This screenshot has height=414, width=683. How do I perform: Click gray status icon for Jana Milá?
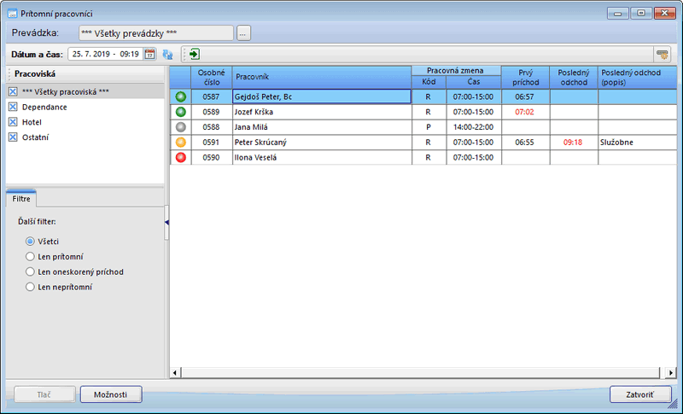pos(180,126)
